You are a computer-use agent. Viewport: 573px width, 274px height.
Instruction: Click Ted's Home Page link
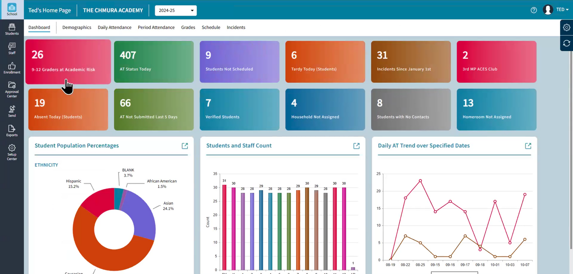49,10
